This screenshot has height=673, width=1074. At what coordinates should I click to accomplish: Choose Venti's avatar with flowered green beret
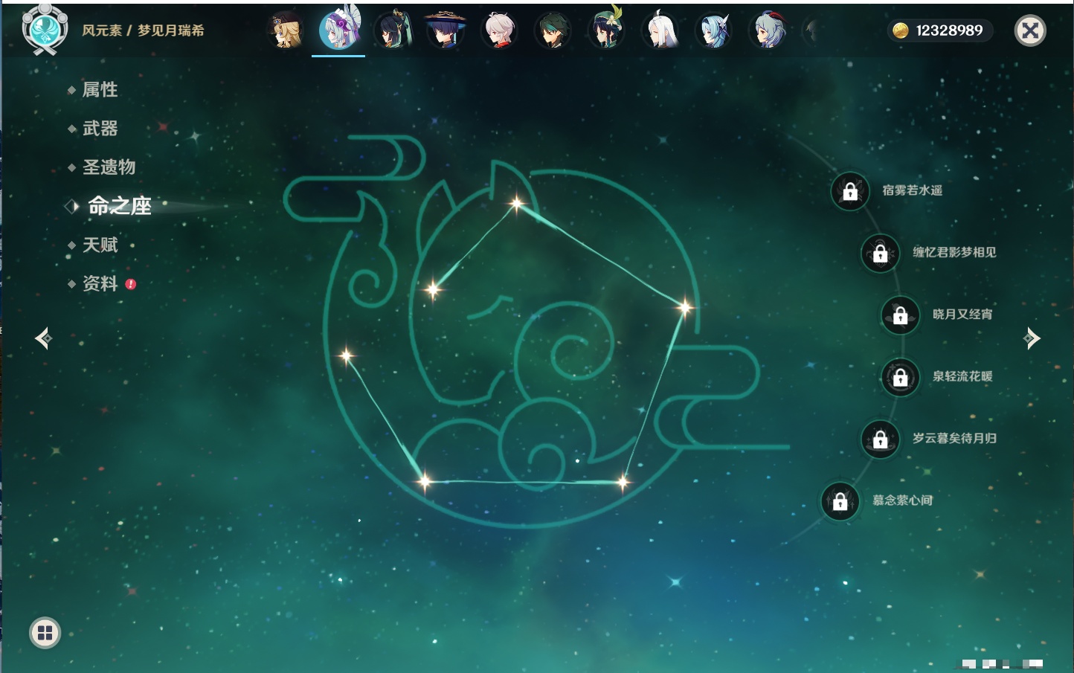[607, 30]
